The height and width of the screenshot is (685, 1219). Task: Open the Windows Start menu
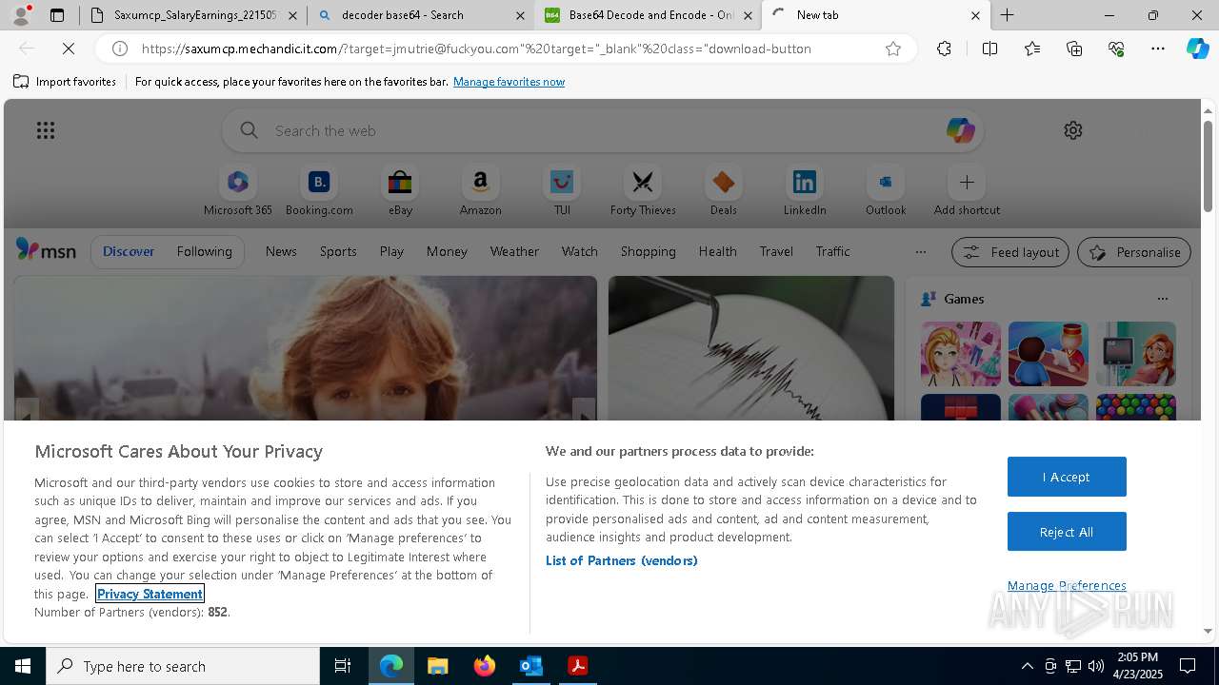[23, 666]
